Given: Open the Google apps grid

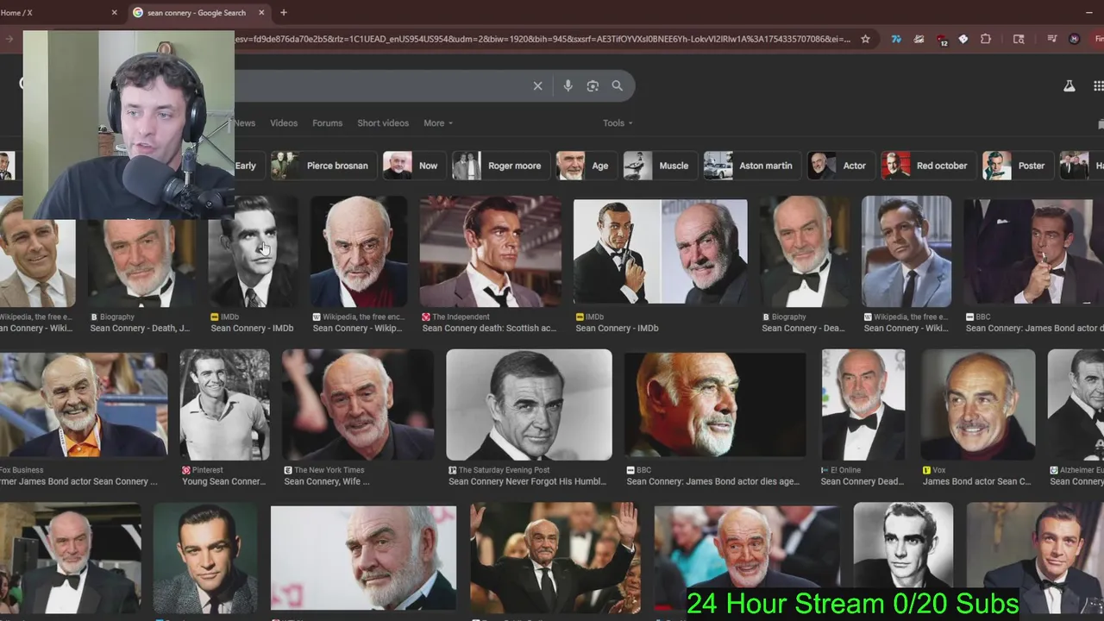Looking at the screenshot, I should pyautogui.click(x=1098, y=86).
